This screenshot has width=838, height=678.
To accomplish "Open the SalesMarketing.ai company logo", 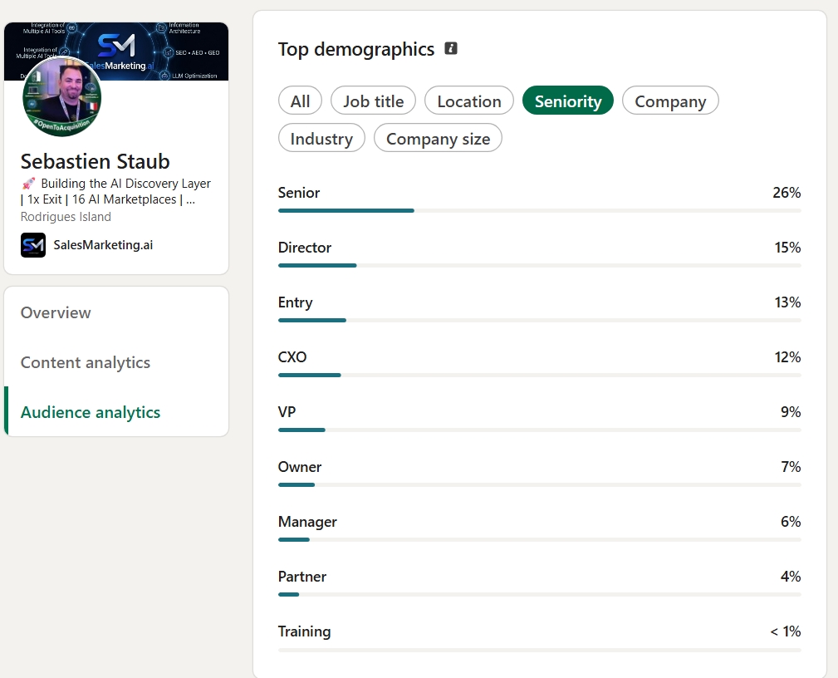I will click(33, 245).
